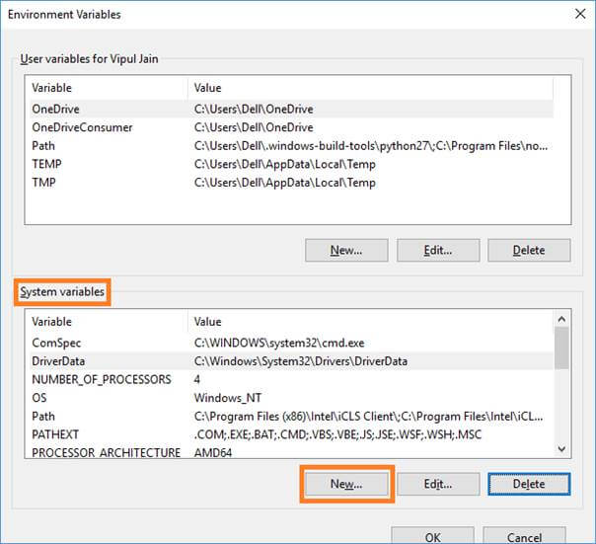Select the OneDriveConsumer user variable

(292, 127)
